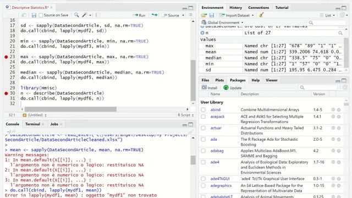Save workspace in Environment pane
Image resolution: width=352 pixels, height=198 pixels.
pyautogui.click(x=211, y=15)
